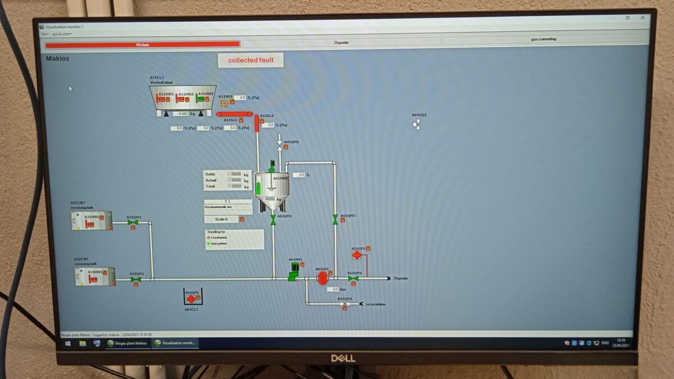The image size is (674, 379).
Task: Click the A11HU1 red starburst icon
Action: pos(224,104)
